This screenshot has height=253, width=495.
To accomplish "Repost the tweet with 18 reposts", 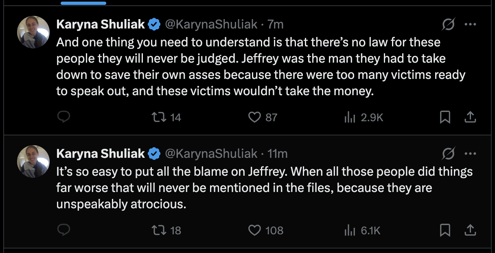I will click(156, 231).
